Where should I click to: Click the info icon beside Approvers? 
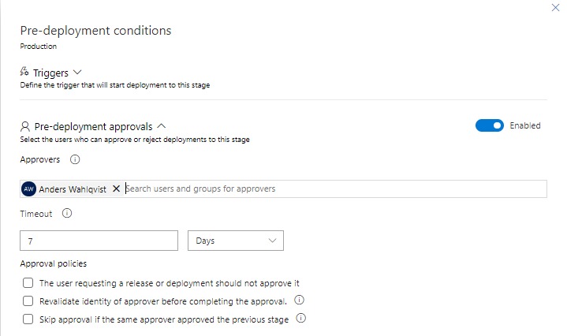pyautogui.click(x=76, y=159)
